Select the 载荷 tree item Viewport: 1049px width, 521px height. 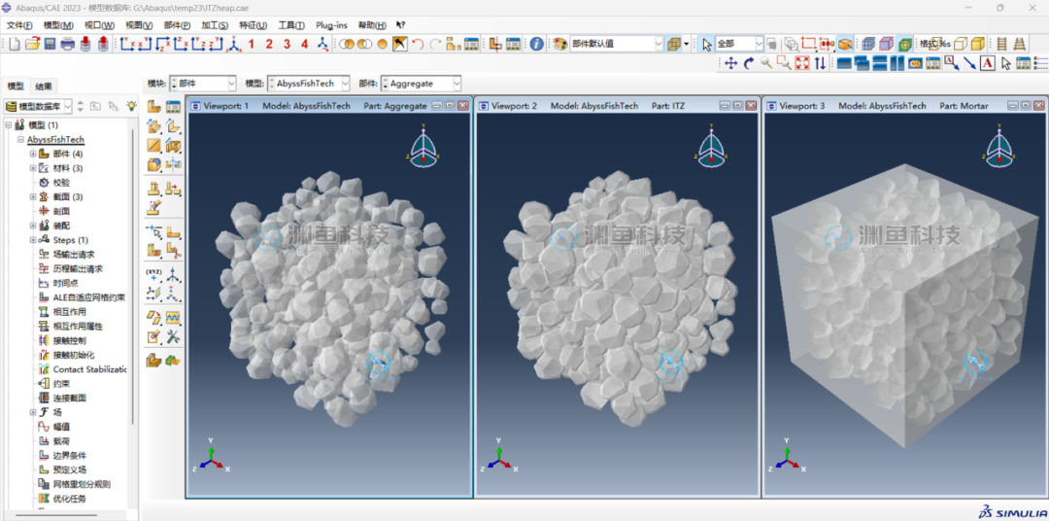(x=61, y=440)
